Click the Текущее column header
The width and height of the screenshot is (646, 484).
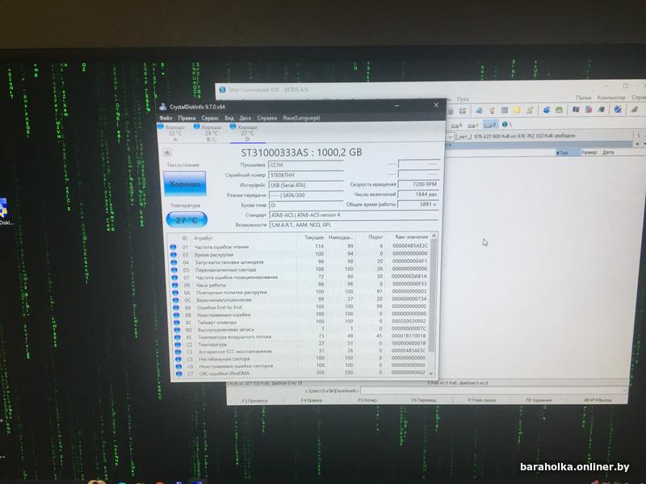tap(314, 237)
